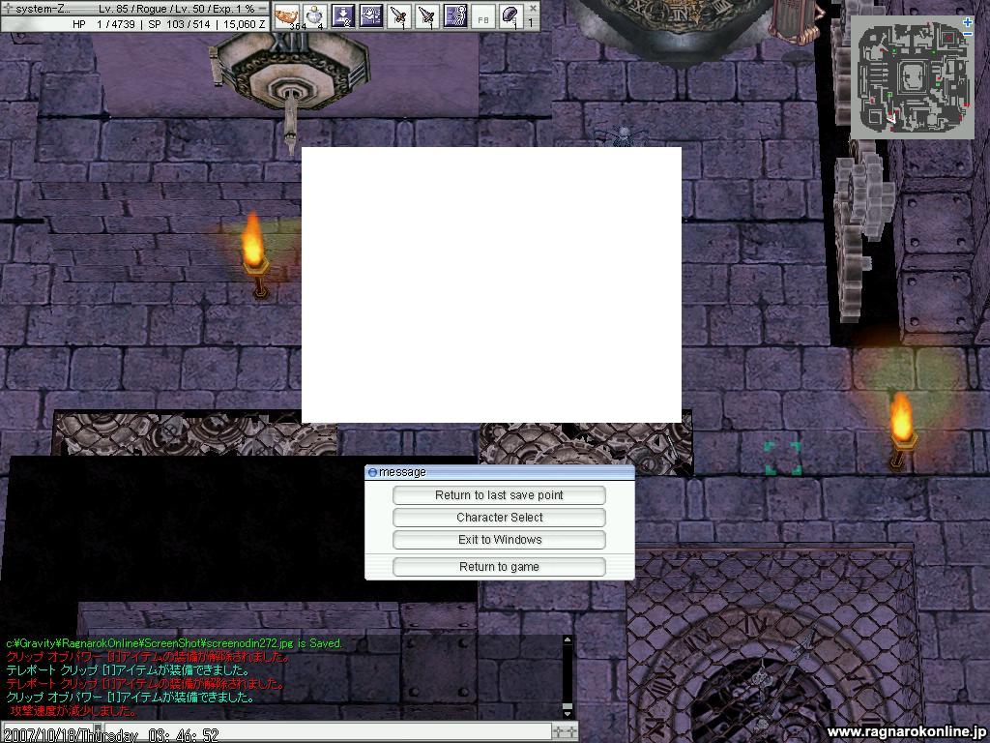Click 'HP 1 / 4739' status text
Viewport: 990px width, 743px height.
103,24
